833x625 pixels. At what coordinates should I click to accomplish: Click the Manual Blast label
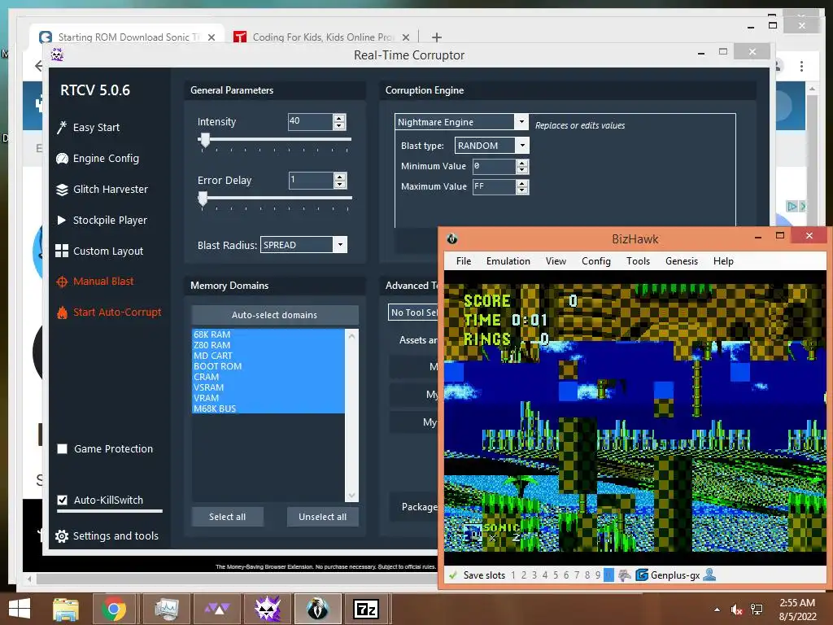[103, 281]
